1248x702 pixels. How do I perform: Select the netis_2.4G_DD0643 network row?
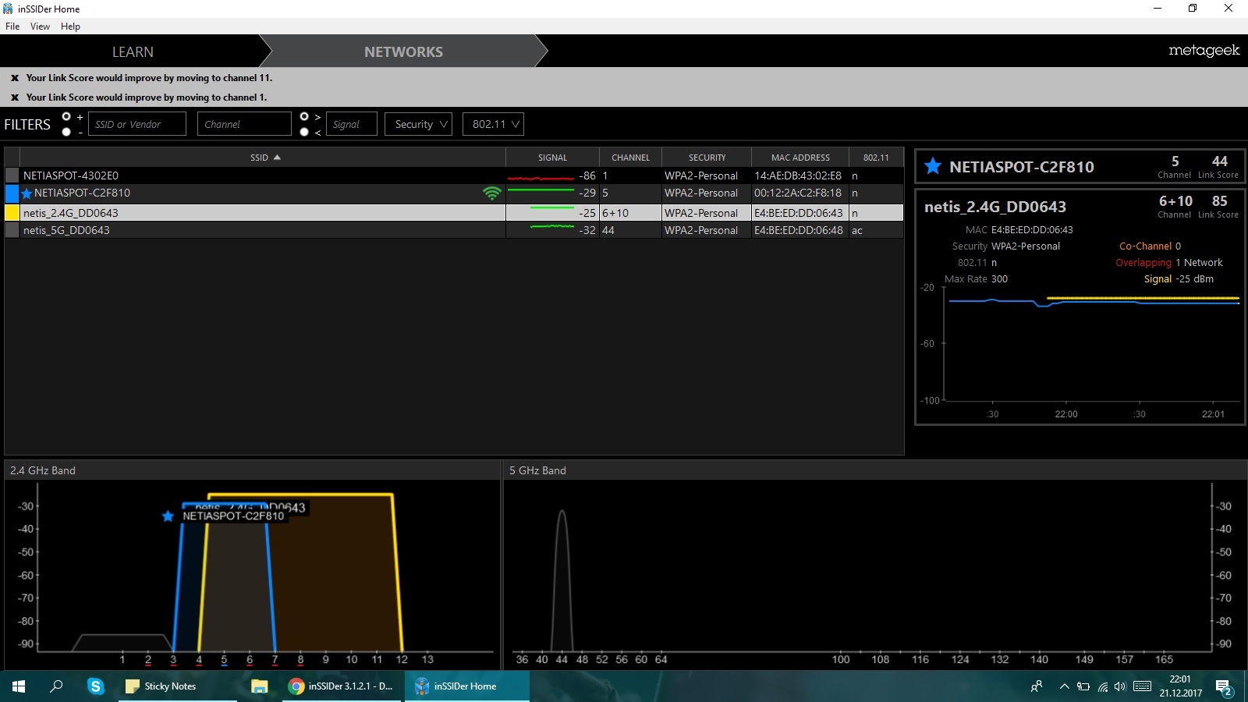point(454,212)
